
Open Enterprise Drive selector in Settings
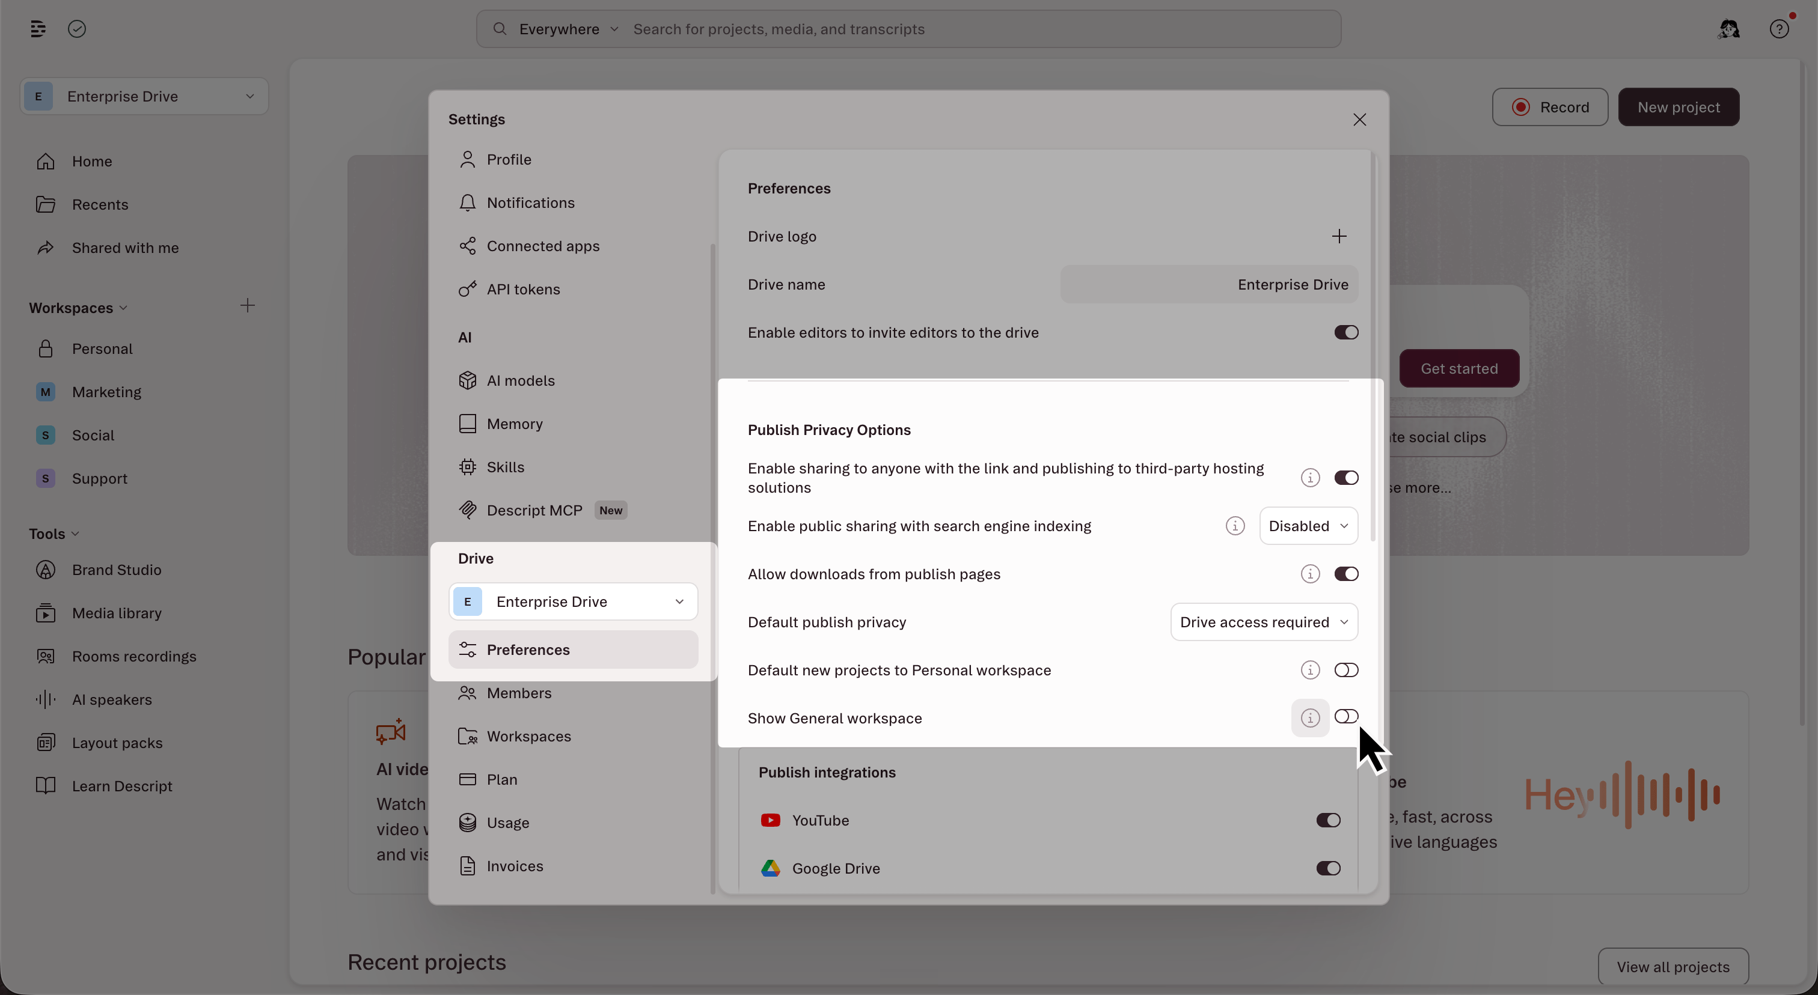[x=573, y=601]
